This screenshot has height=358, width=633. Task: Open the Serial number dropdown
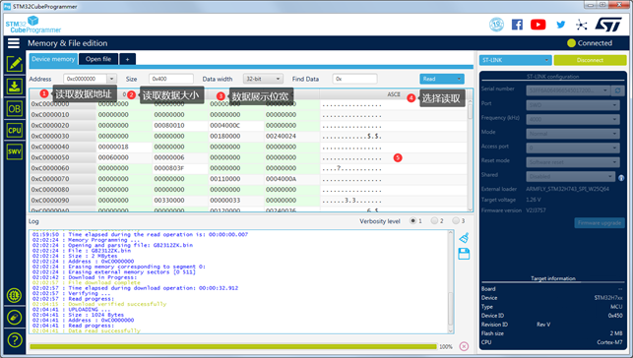point(568,90)
